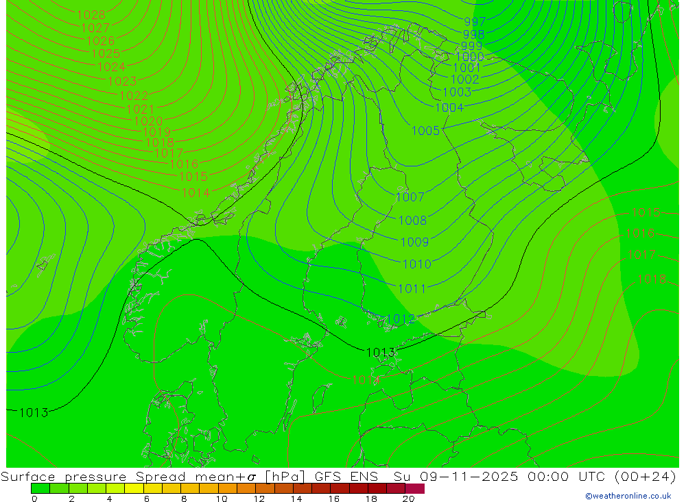This screenshot has height=502, width=686.
Task: Click the blue 1000 isobar label
Action: point(470,57)
